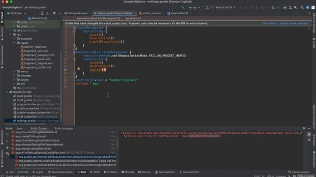Click the pin icon in Build panel

pos(7,147)
